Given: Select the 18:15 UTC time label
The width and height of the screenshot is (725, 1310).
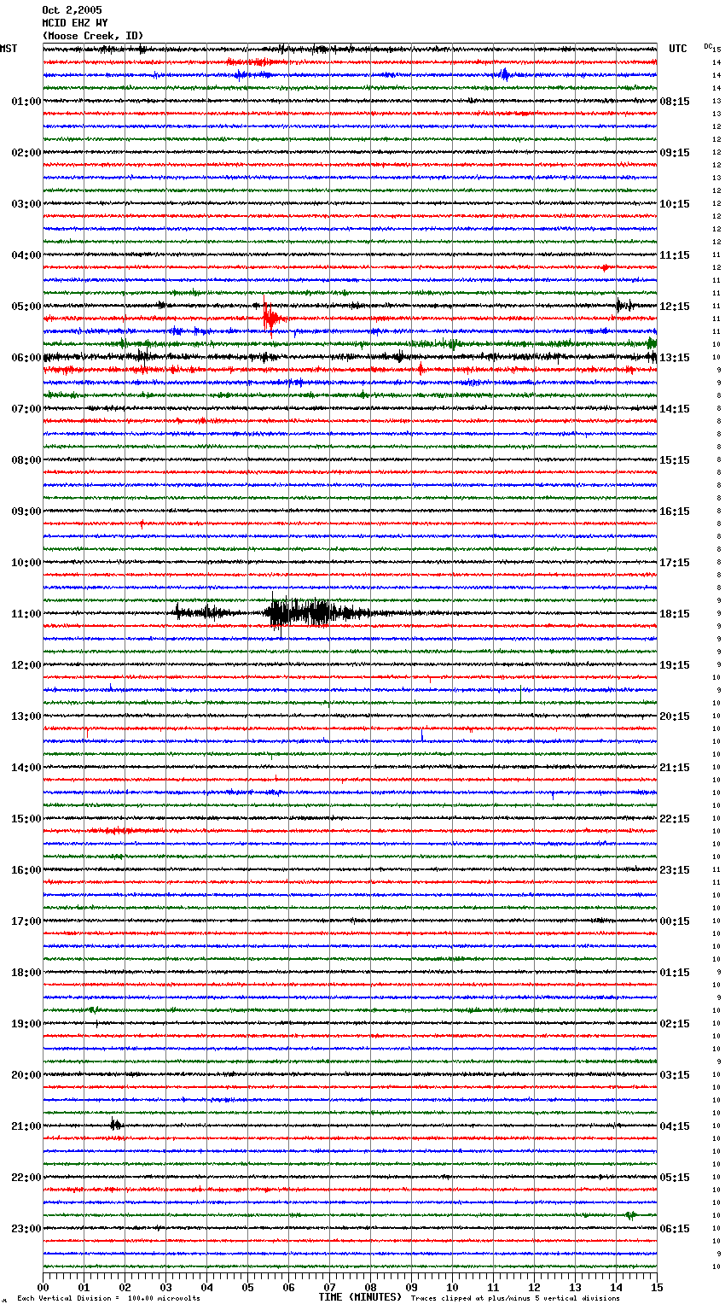Looking at the screenshot, I should [674, 614].
